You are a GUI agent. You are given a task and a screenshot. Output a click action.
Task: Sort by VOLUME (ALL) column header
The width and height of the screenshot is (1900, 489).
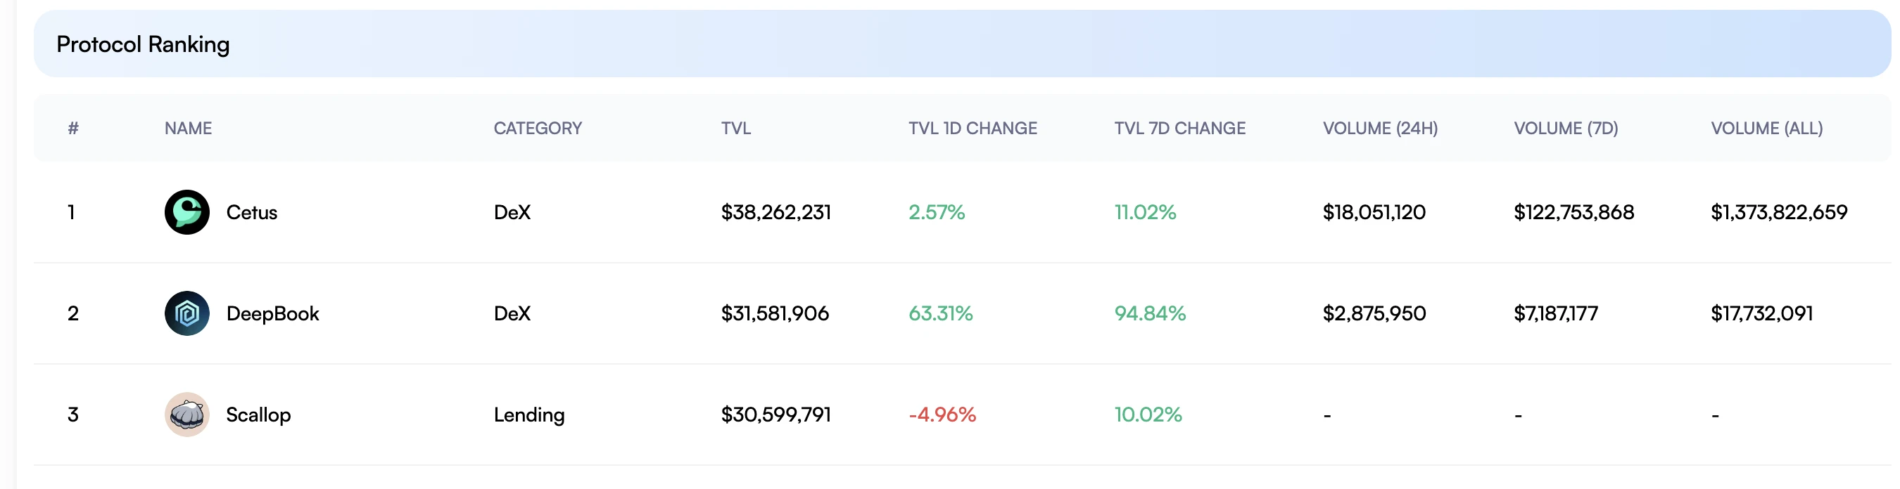(1766, 128)
